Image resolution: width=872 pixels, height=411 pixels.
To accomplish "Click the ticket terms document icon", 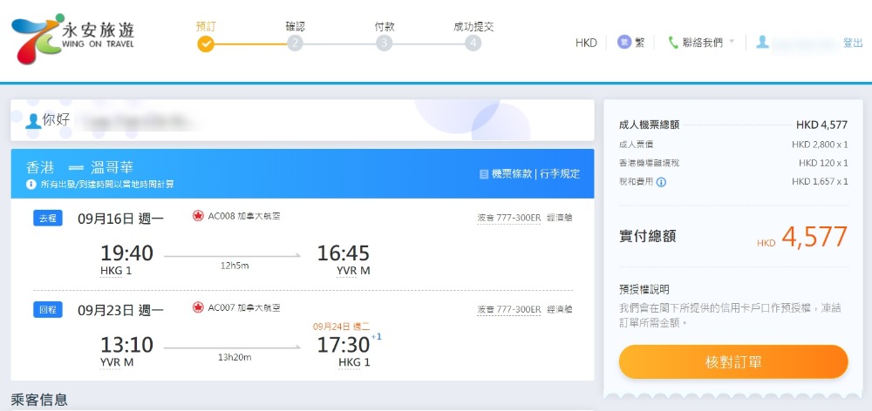I will point(484,174).
